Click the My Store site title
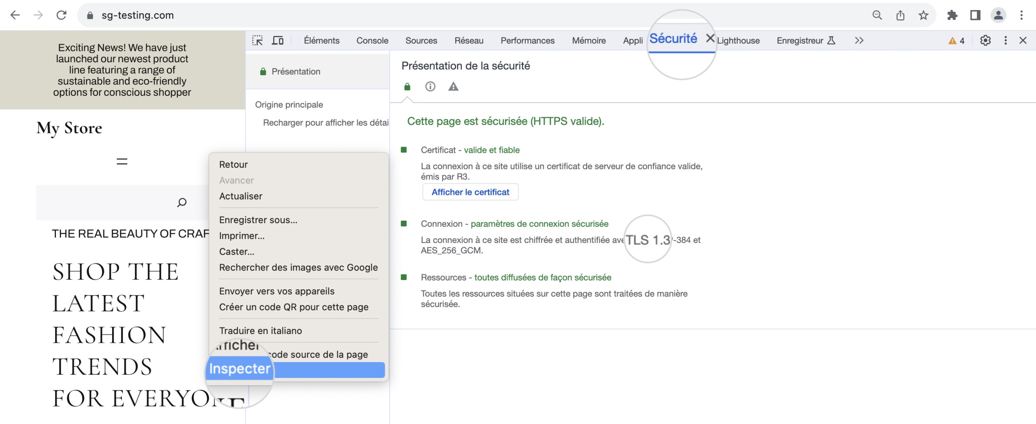The width and height of the screenshot is (1036, 424). (69, 128)
